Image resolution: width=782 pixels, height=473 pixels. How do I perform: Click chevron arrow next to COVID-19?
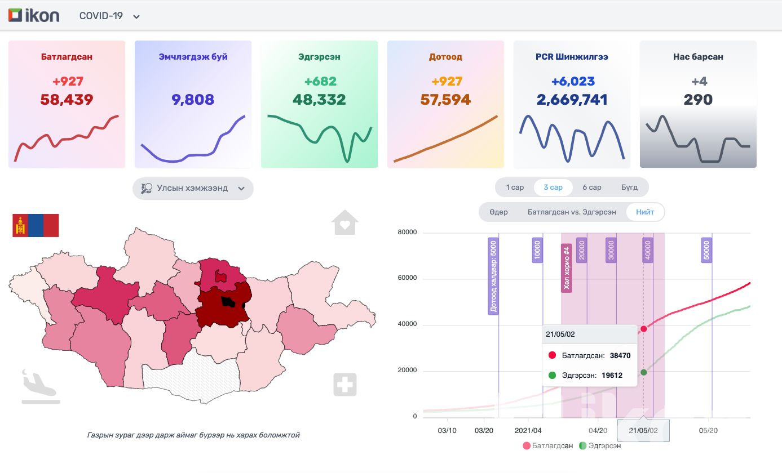coord(136,16)
